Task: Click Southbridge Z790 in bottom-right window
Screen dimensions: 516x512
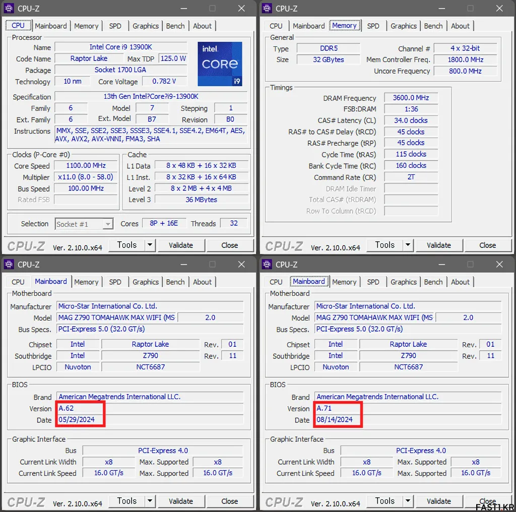Action: coord(409,356)
